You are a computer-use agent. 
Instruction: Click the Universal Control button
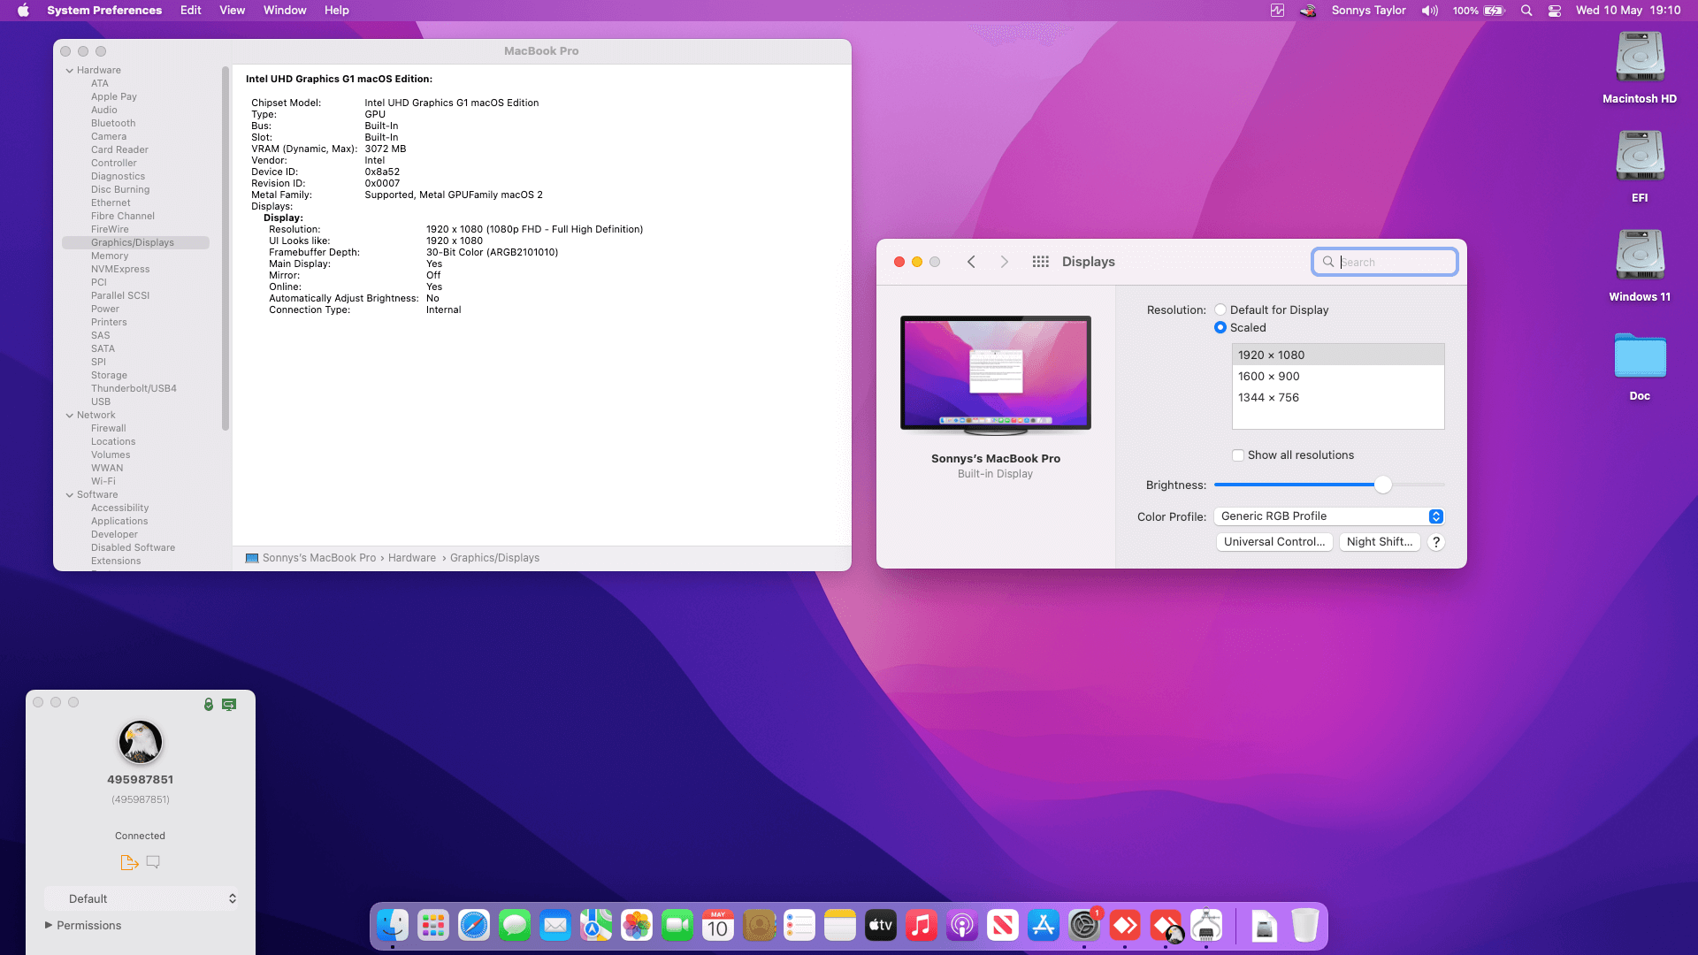pyautogui.click(x=1273, y=542)
